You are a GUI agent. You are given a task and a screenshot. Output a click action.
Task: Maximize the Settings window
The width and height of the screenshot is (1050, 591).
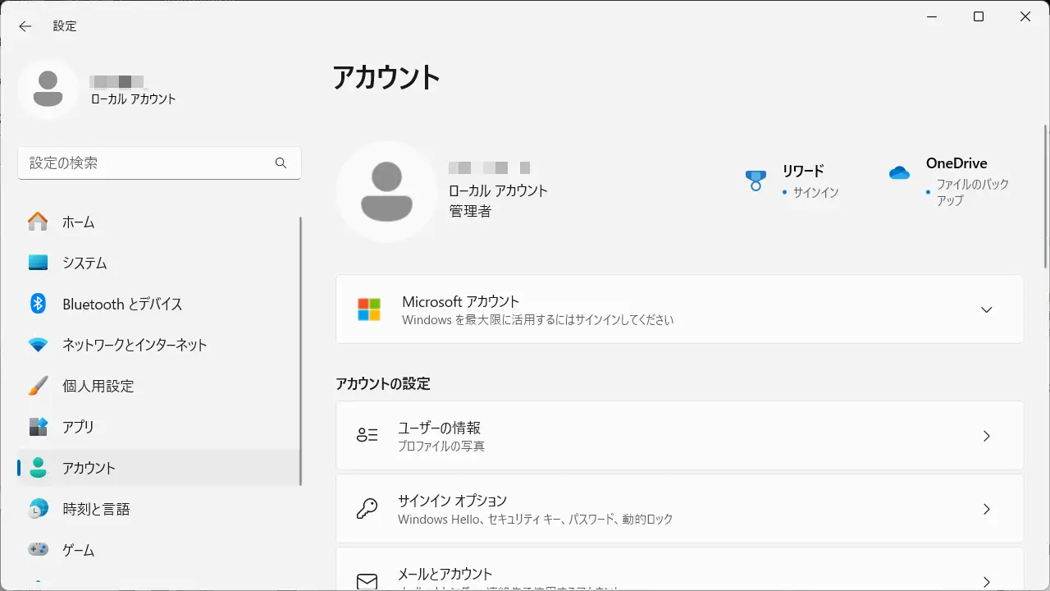tap(979, 17)
